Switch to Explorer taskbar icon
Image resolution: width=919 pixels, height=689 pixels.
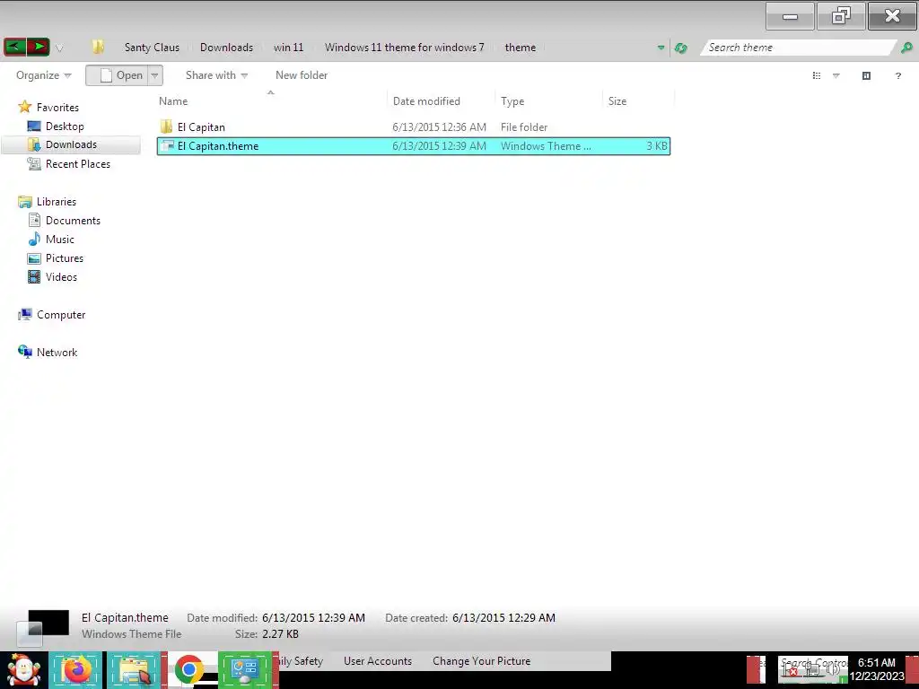[x=135, y=670]
